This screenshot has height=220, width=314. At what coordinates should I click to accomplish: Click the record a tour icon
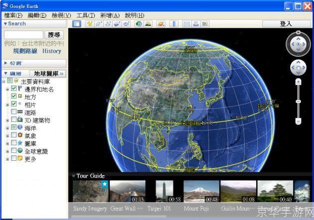(126, 24)
